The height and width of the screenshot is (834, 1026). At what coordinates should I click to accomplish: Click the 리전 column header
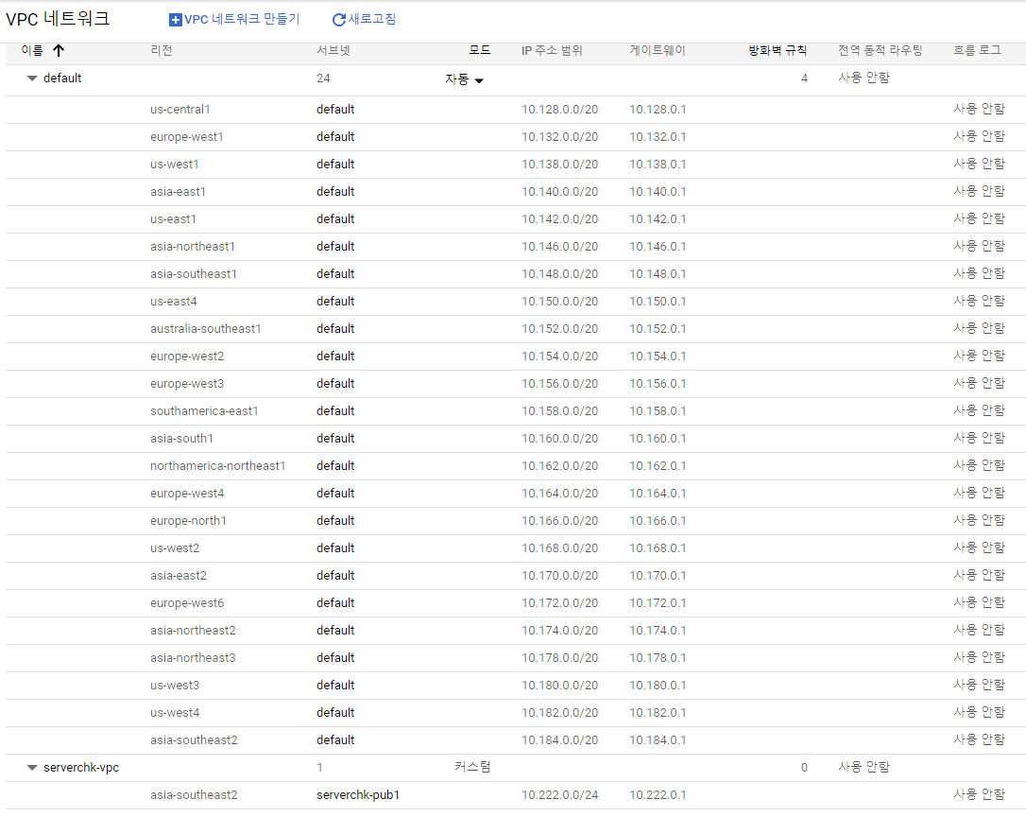tap(161, 50)
